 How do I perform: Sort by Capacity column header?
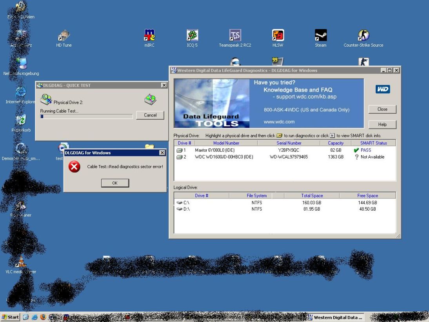click(335, 143)
